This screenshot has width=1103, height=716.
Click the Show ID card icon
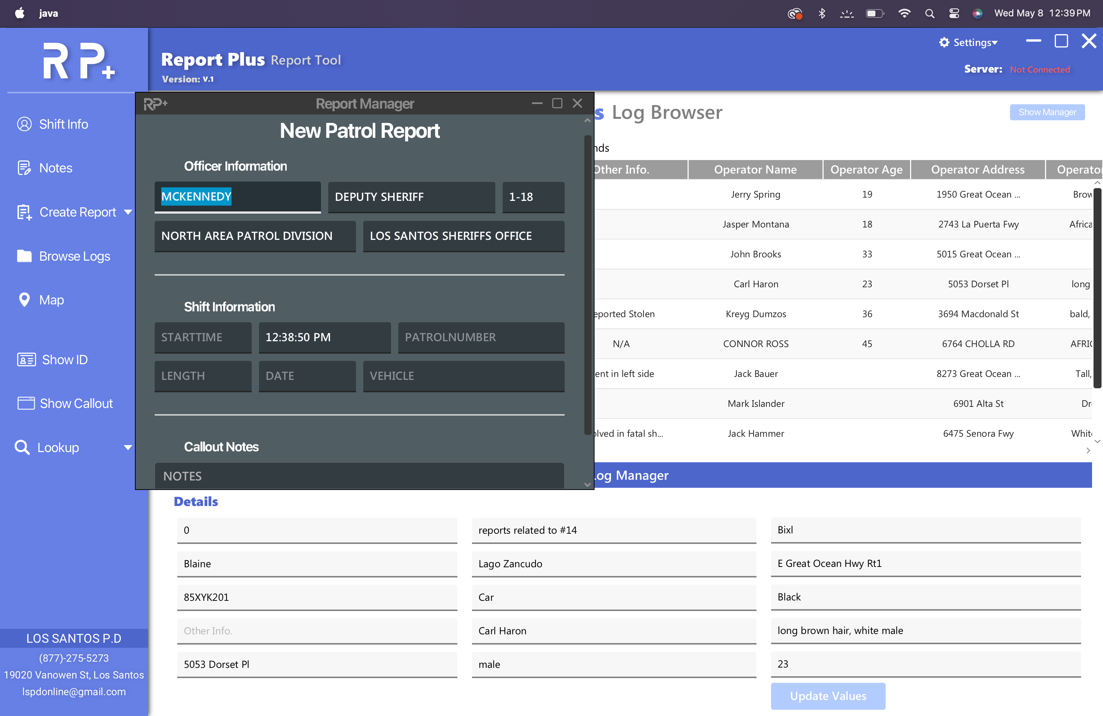tap(26, 360)
